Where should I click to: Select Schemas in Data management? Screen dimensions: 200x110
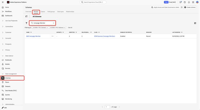tap(12, 78)
